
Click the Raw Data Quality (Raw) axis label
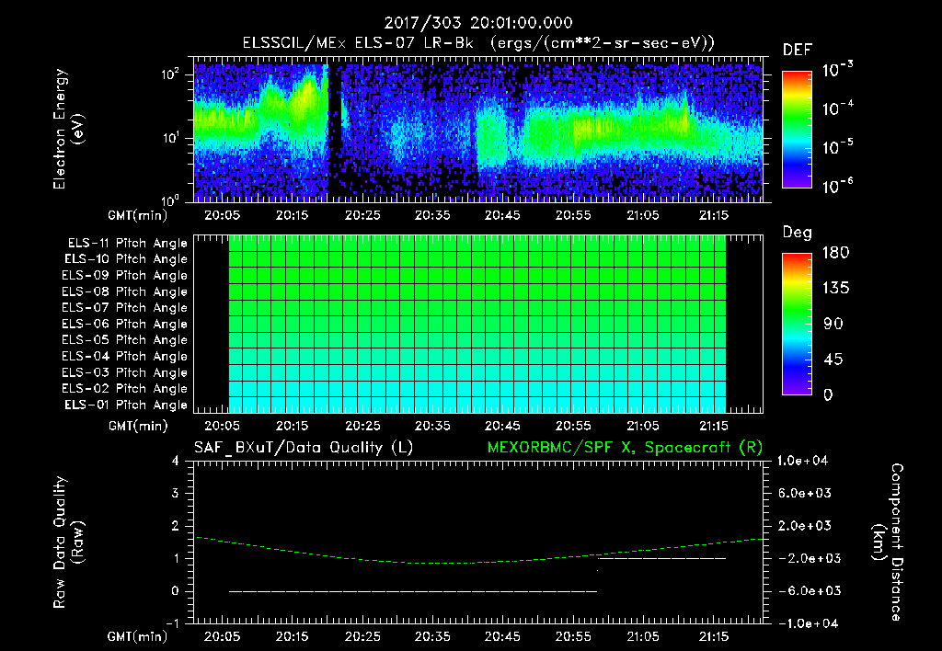[x=68, y=542]
